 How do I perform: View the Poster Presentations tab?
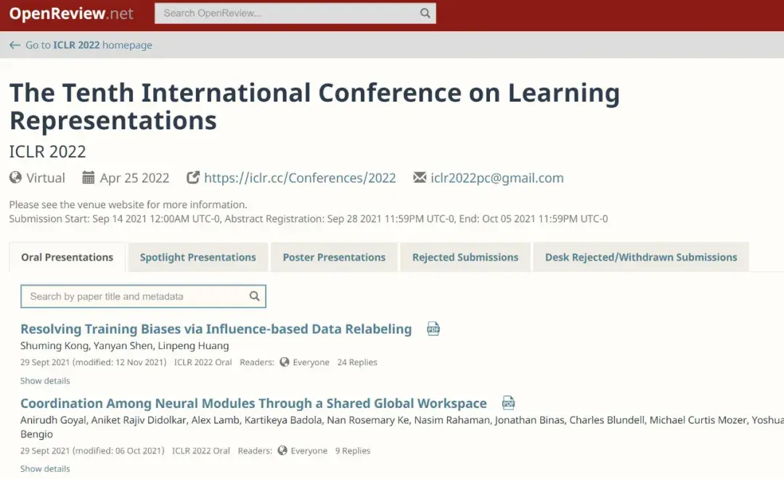click(x=334, y=257)
